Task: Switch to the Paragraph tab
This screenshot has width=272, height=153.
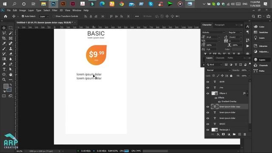Action: point(220,25)
